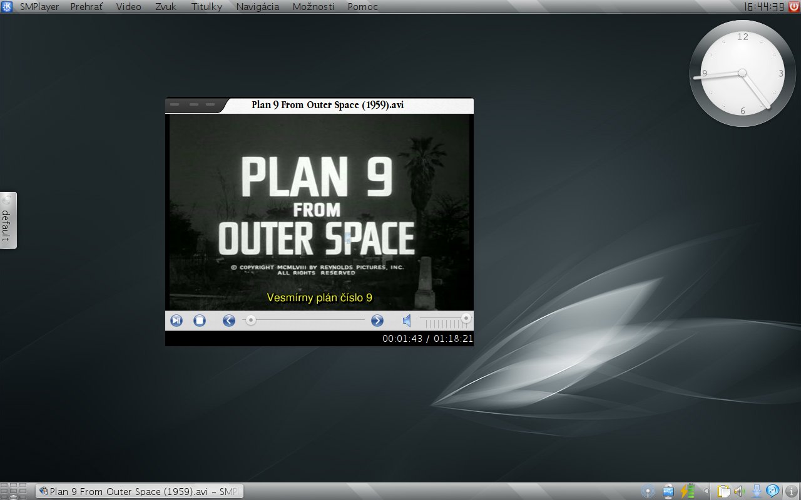
Task: Click the play/pause button in SMPlayer
Action: tap(176, 321)
